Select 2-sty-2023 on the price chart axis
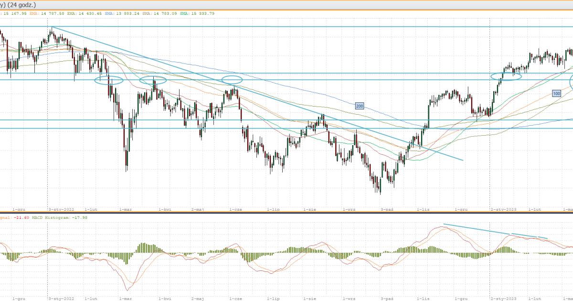This screenshot has width=573, height=301. [x=503, y=210]
